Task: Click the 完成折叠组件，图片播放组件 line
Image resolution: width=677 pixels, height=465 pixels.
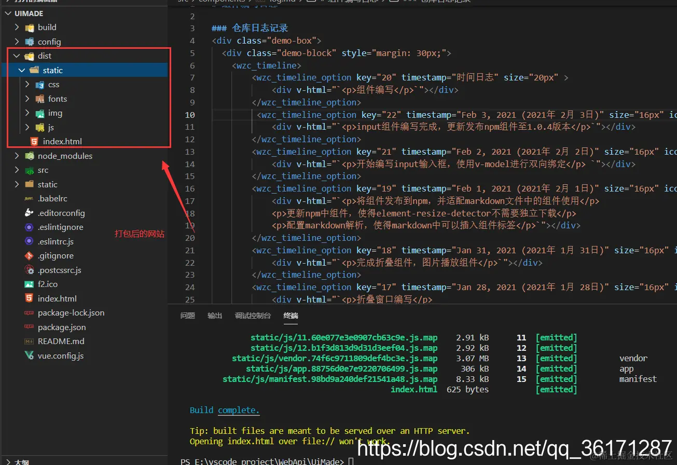Action: (407, 263)
